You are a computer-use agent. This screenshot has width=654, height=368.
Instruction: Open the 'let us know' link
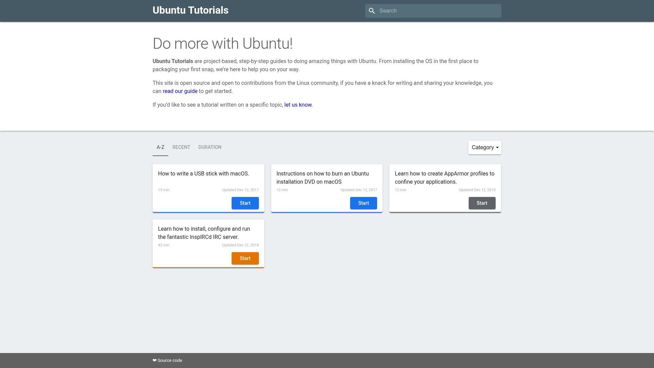point(298,105)
